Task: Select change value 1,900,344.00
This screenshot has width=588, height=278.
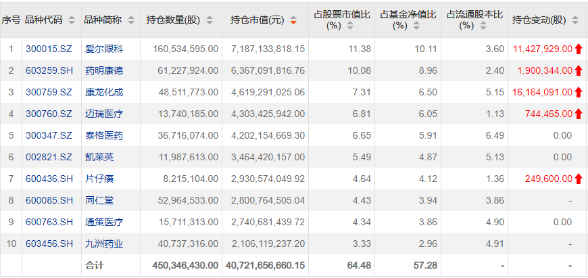Action: (x=545, y=70)
